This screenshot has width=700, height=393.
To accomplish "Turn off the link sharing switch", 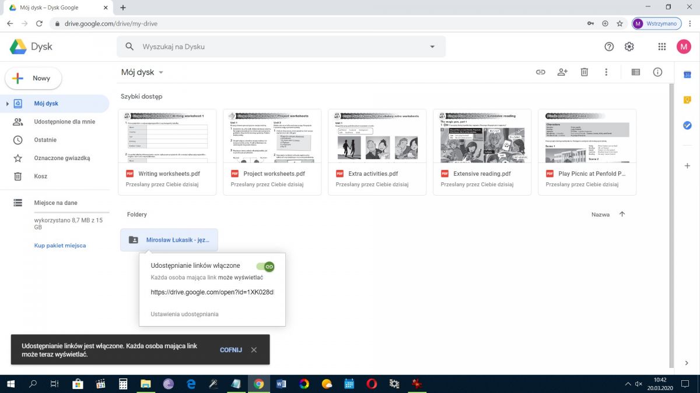I will pos(265,266).
